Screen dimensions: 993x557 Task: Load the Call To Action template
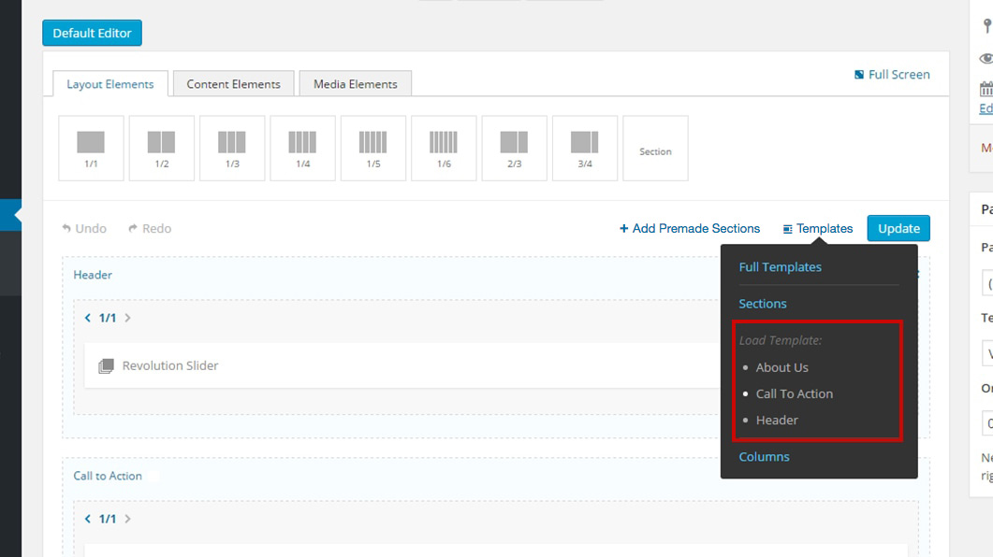click(795, 393)
